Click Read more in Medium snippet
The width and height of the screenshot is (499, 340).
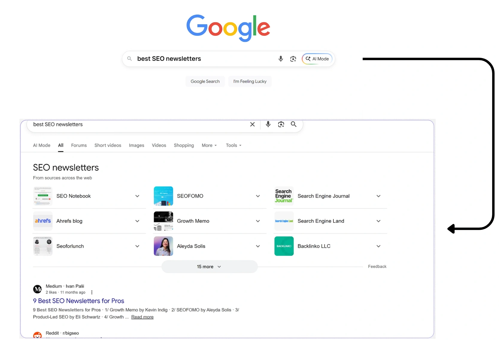coord(142,317)
